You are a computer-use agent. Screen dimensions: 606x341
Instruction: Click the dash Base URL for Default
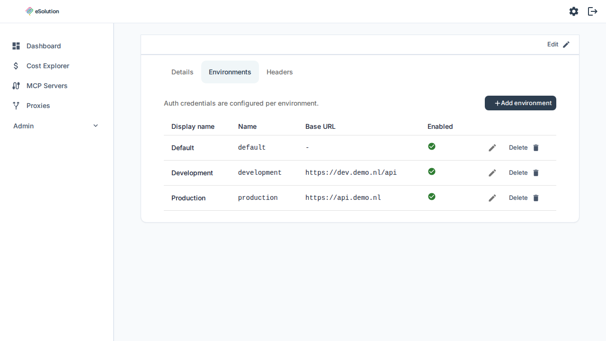tap(307, 148)
